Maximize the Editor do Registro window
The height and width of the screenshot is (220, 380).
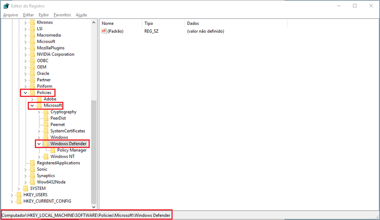[x=355, y=6]
